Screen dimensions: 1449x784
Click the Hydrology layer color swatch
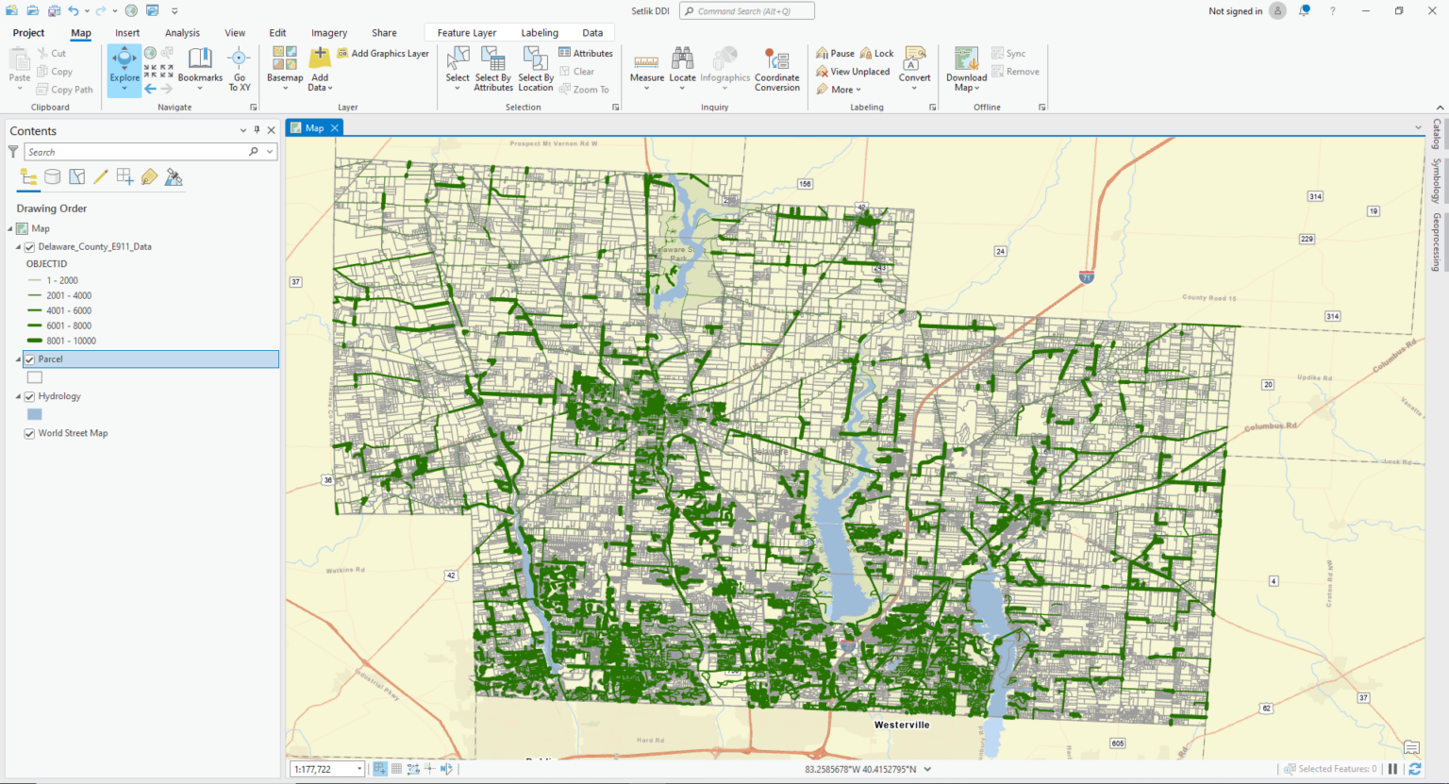pyautogui.click(x=34, y=413)
